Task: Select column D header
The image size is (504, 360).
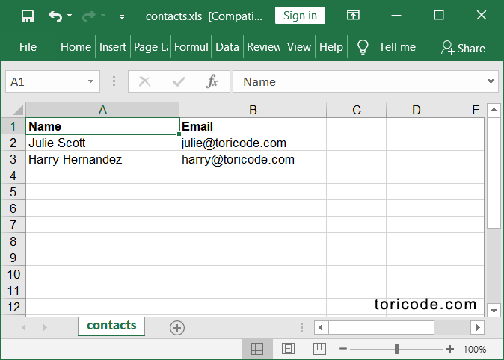Action: coord(417,110)
